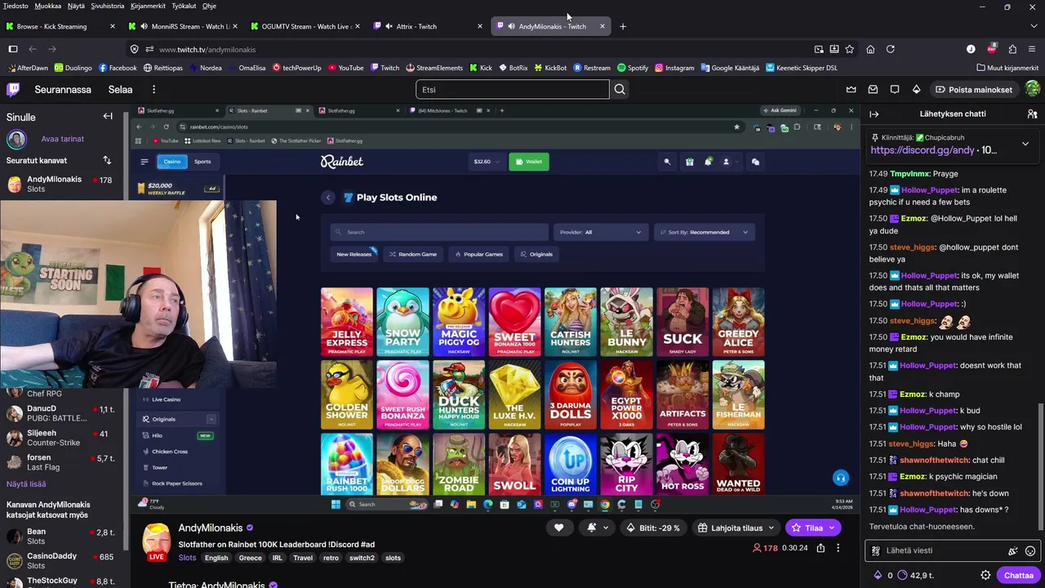Mute the AndyMilonakis tab audio
This screenshot has height=588, width=1045.
tap(511, 26)
